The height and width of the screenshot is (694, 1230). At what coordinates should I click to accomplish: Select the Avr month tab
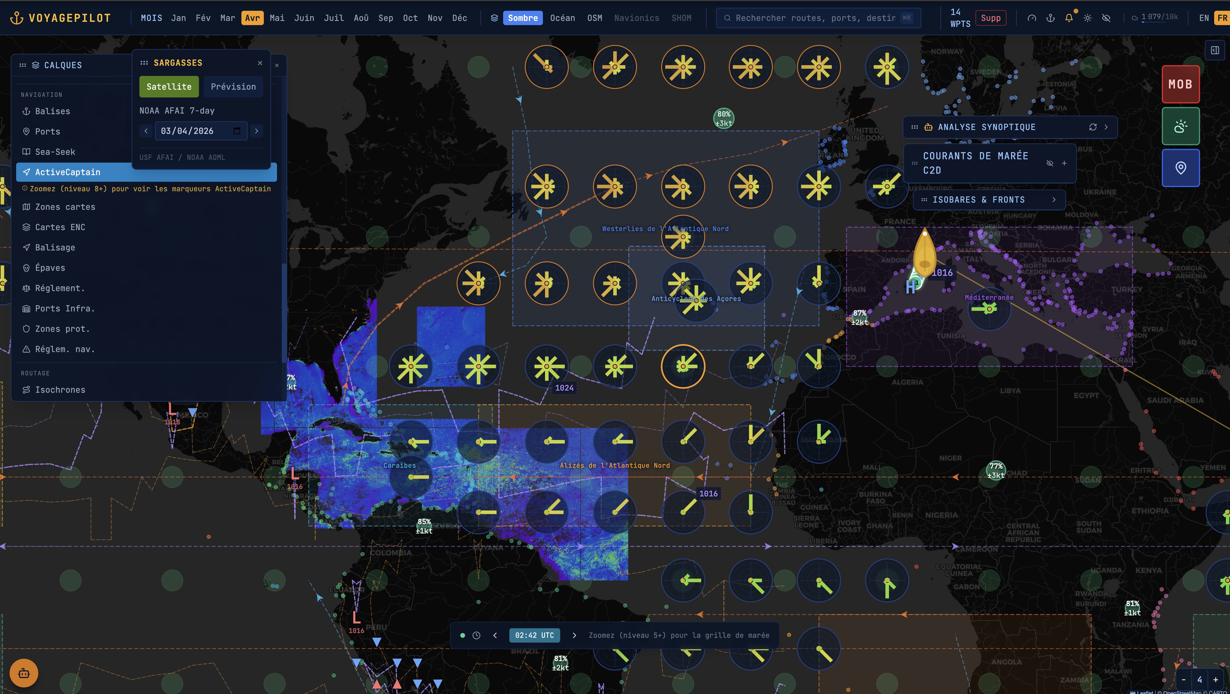[x=252, y=18]
